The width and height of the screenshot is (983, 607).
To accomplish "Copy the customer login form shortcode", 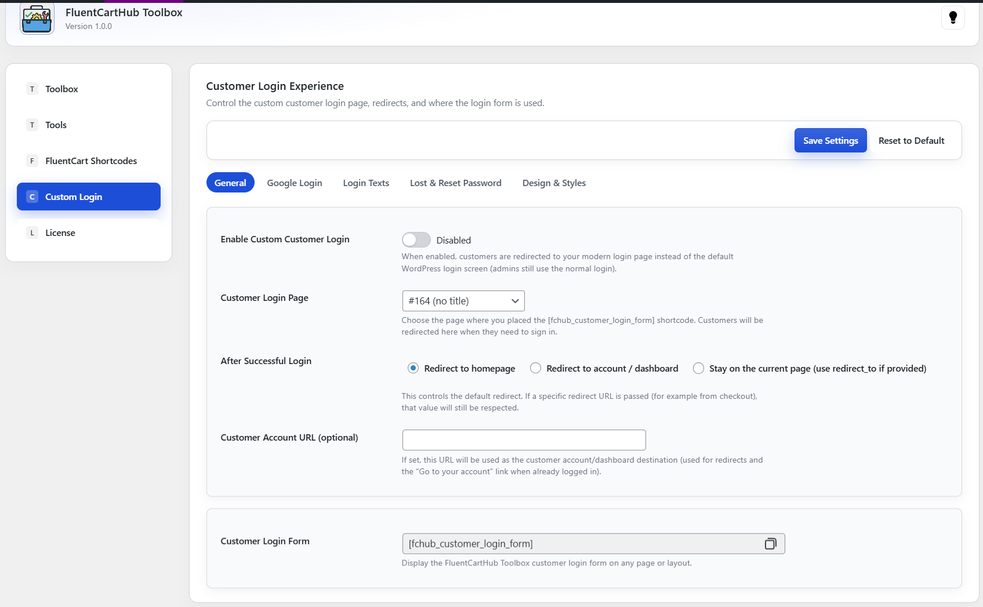I will [770, 544].
